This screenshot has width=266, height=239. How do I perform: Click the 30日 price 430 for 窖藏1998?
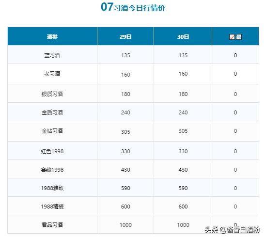tap(183, 170)
